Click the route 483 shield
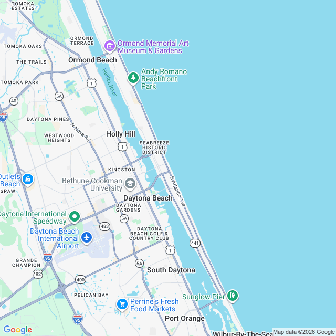The image size is (336, 336). tap(105, 226)
